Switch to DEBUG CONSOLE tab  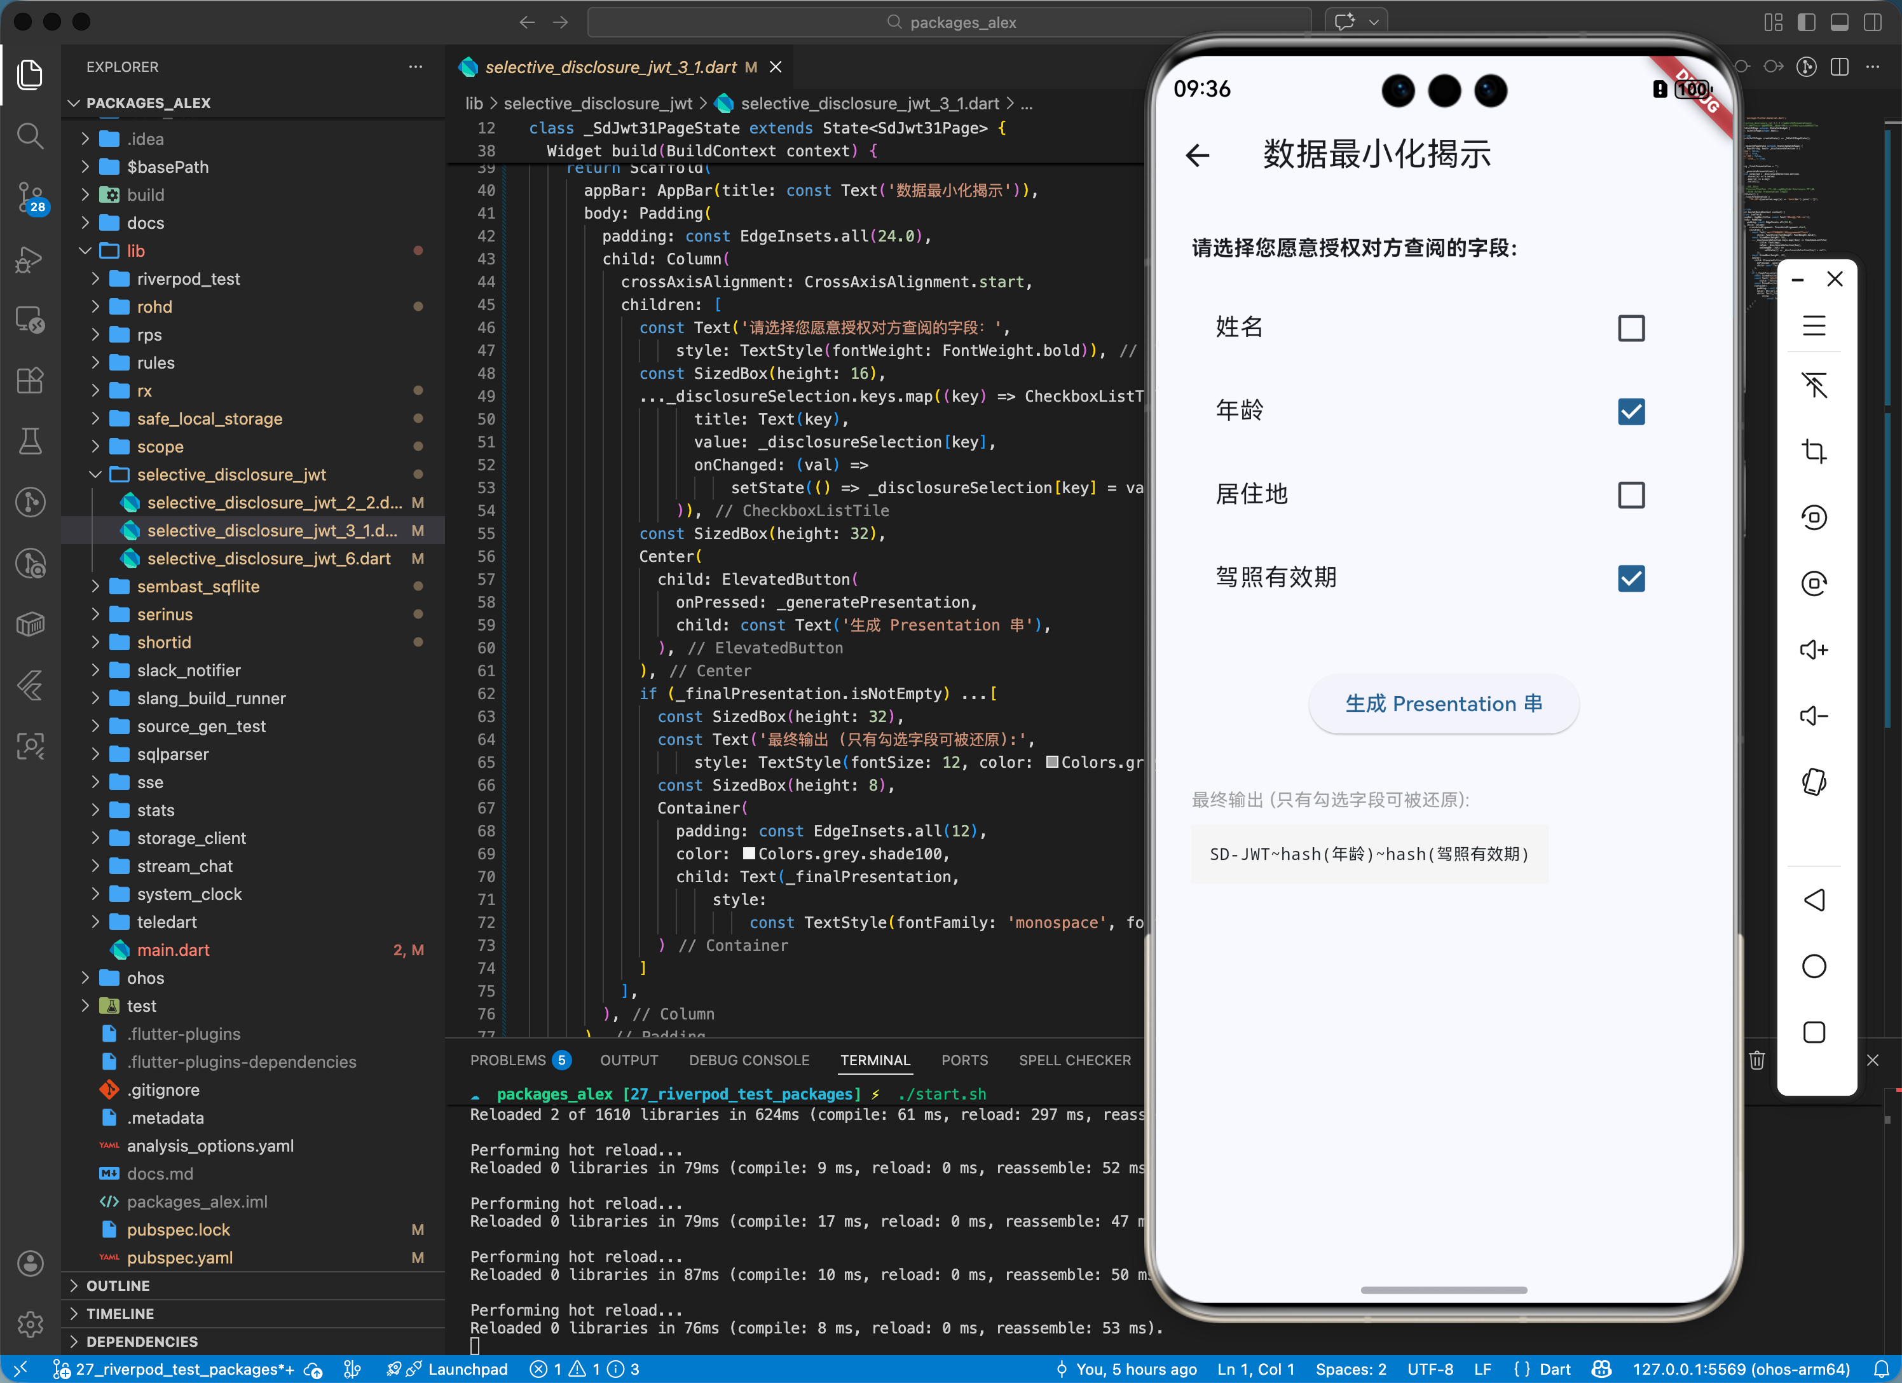[x=748, y=1060]
